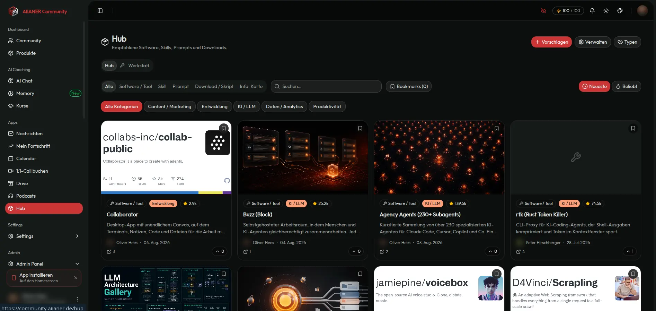Filter by Software / Tool type

pos(135,86)
